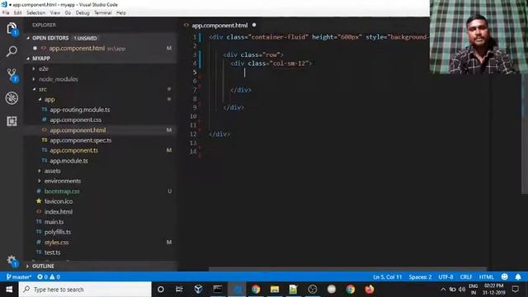Collapse the app folder
This screenshot has height=297, width=528.
pyautogui.click(x=49, y=99)
